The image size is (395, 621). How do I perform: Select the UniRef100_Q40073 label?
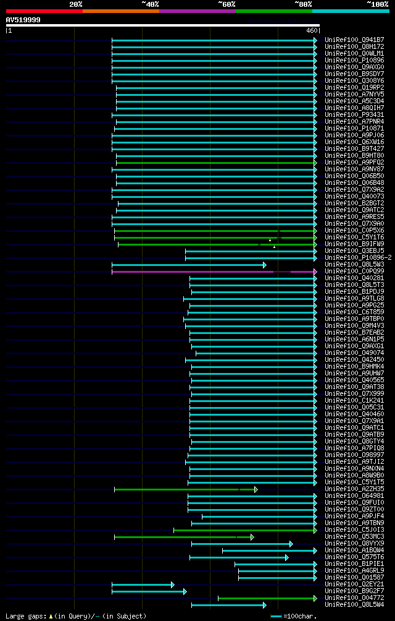[354, 197]
